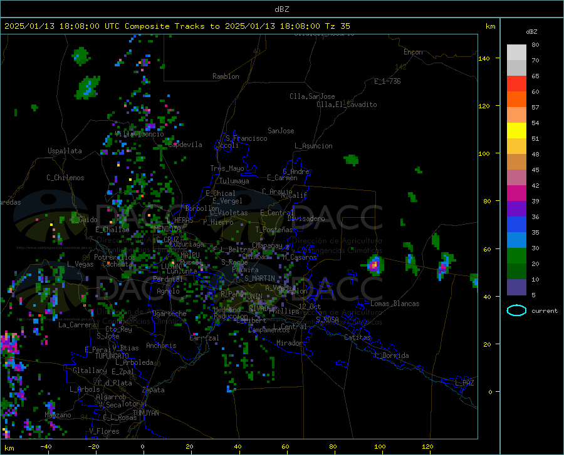Viewport: 564px width, 455px height.
Task: Click the 'Tz 35' text in the header
Action: tap(337, 26)
